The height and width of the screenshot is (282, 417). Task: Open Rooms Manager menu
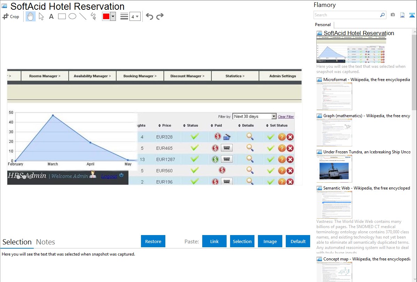click(45, 76)
